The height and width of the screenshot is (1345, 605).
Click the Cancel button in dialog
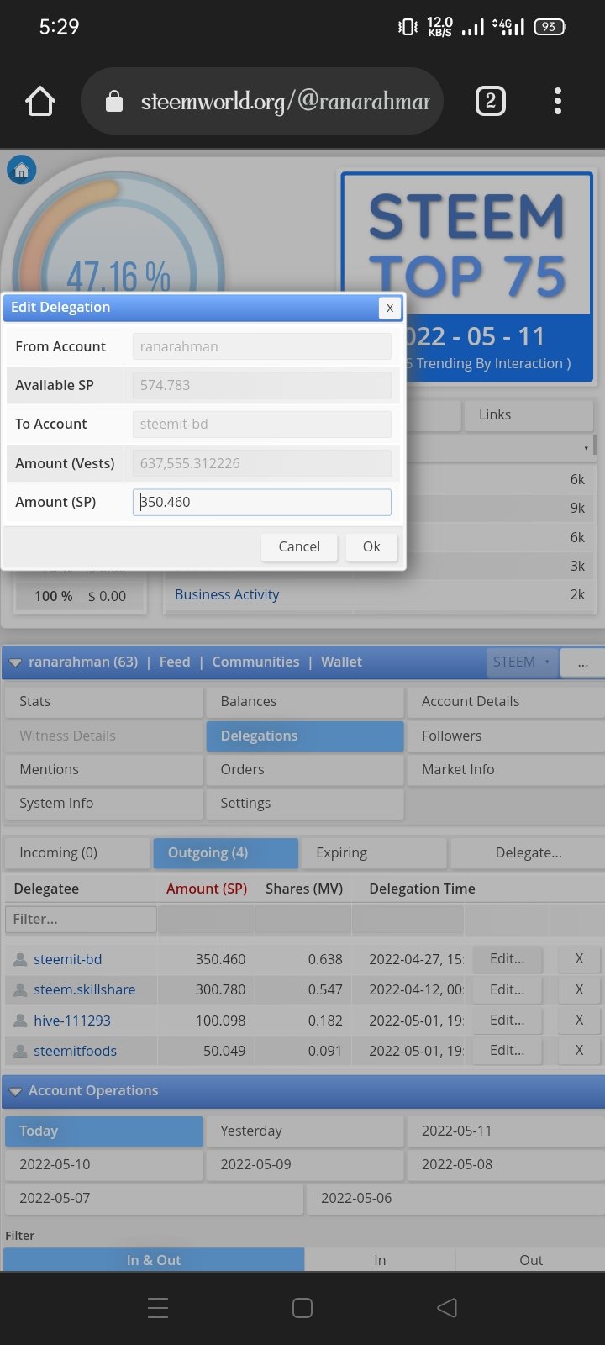click(299, 546)
